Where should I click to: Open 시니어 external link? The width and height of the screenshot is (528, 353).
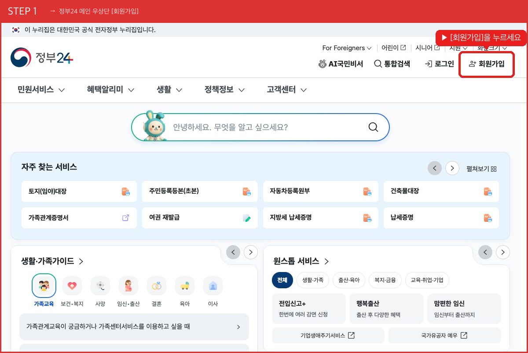pos(428,48)
